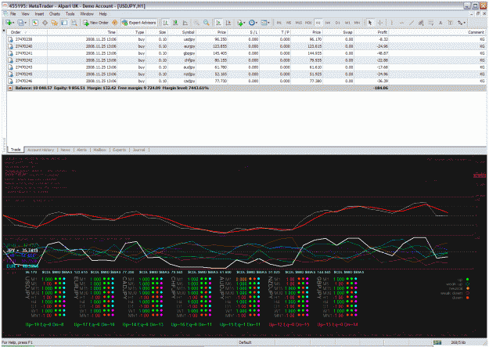Image resolution: width=489 pixels, height=347 pixels.
Task: Select the text tool 'A'
Action: 440,23
